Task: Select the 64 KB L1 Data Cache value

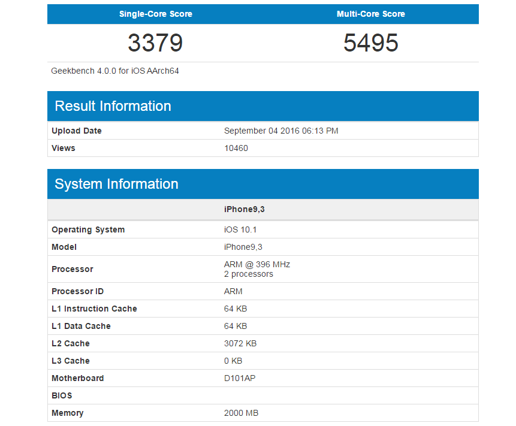Action: [236, 327]
